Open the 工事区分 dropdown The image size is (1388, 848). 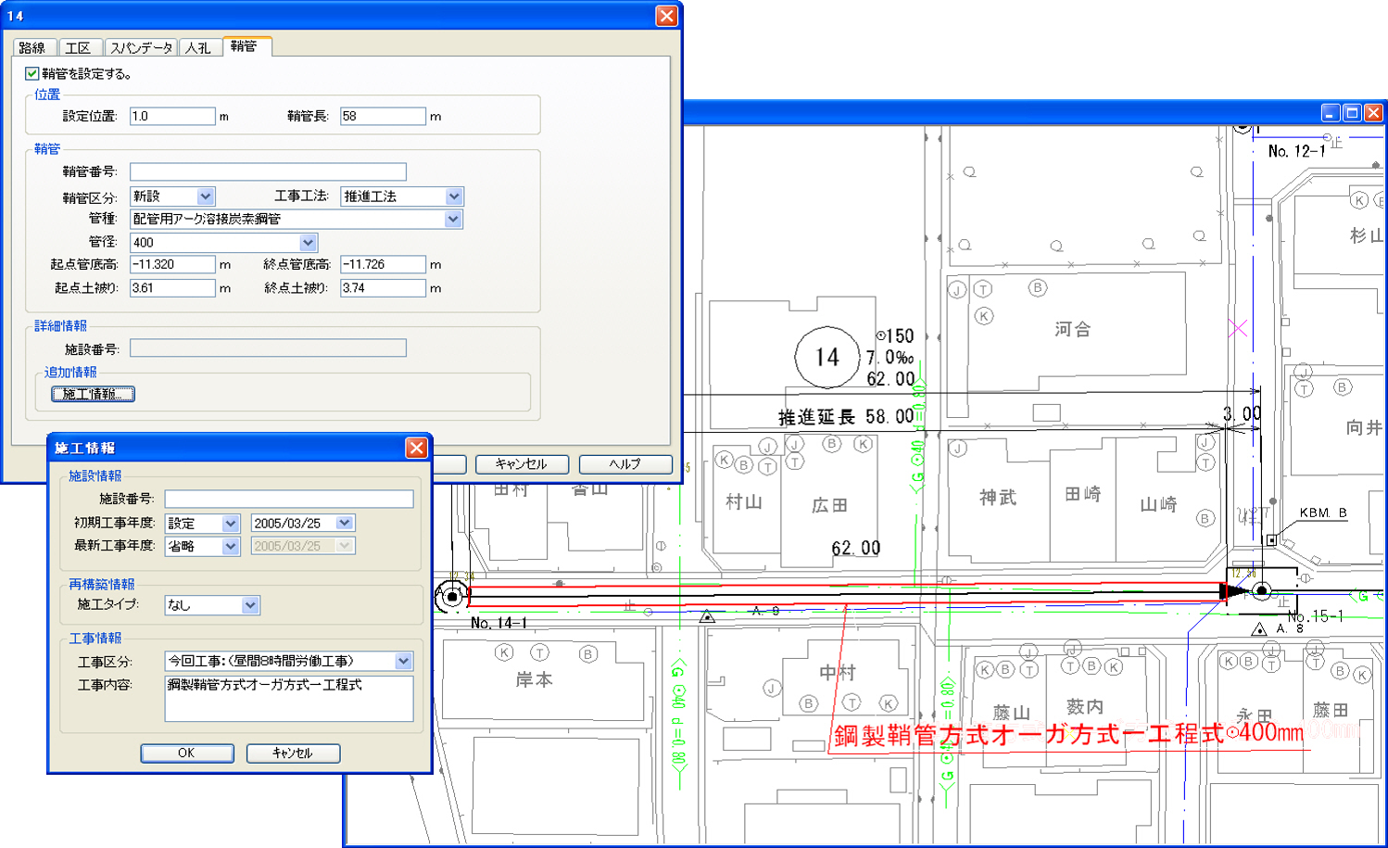pos(403,662)
